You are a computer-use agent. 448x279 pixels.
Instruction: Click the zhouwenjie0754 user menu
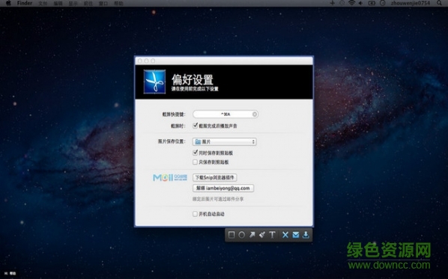[x=411, y=3]
